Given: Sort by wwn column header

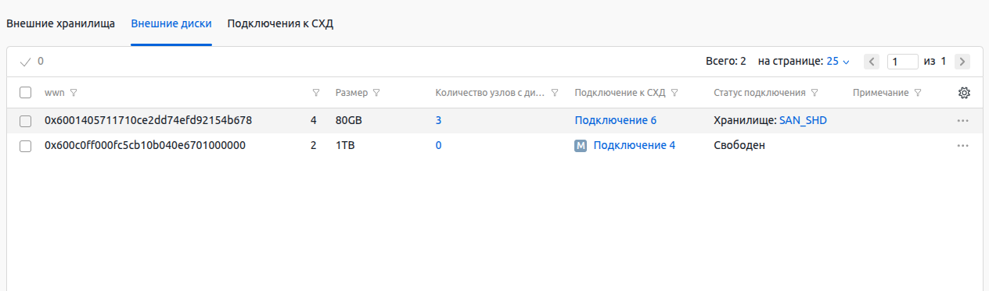Looking at the screenshot, I should pyautogui.click(x=54, y=93).
